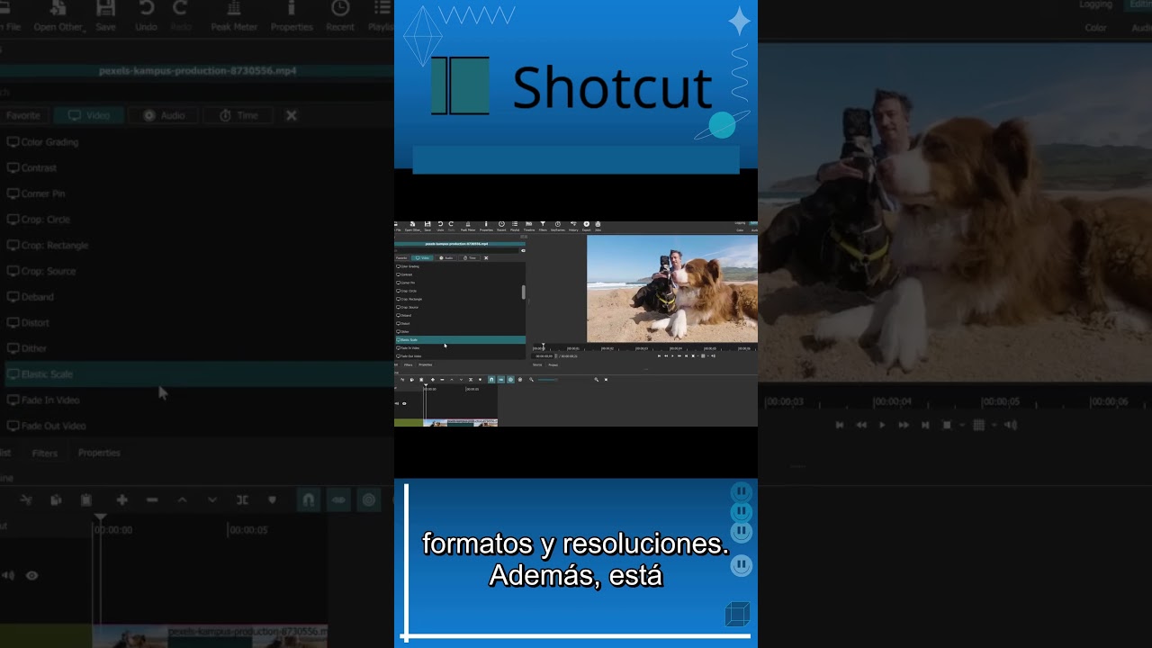Click the Lift up-arrow icon in the background timeline
This screenshot has width=1152, height=648.
coord(182,499)
